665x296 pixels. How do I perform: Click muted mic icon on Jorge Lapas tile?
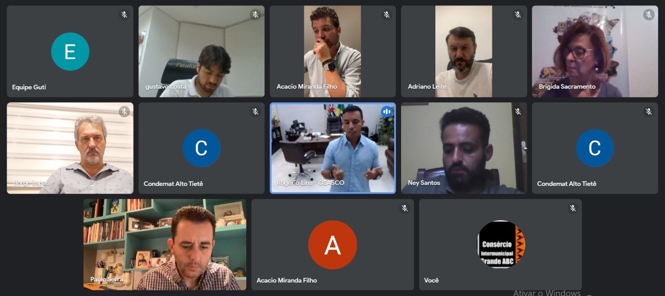coord(124,111)
